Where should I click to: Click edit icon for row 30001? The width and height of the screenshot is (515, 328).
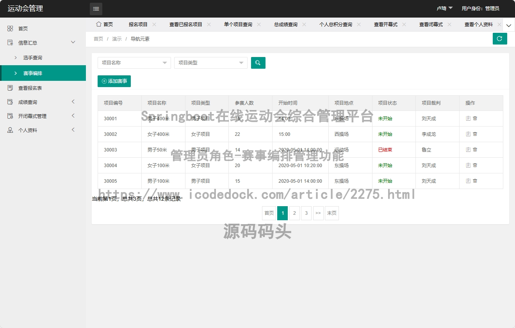(x=468, y=118)
